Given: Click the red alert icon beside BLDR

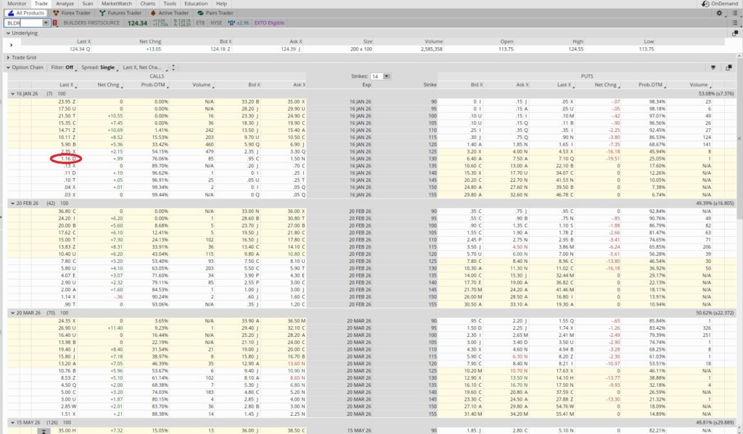Looking at the screenshot, I should (54, 22).
